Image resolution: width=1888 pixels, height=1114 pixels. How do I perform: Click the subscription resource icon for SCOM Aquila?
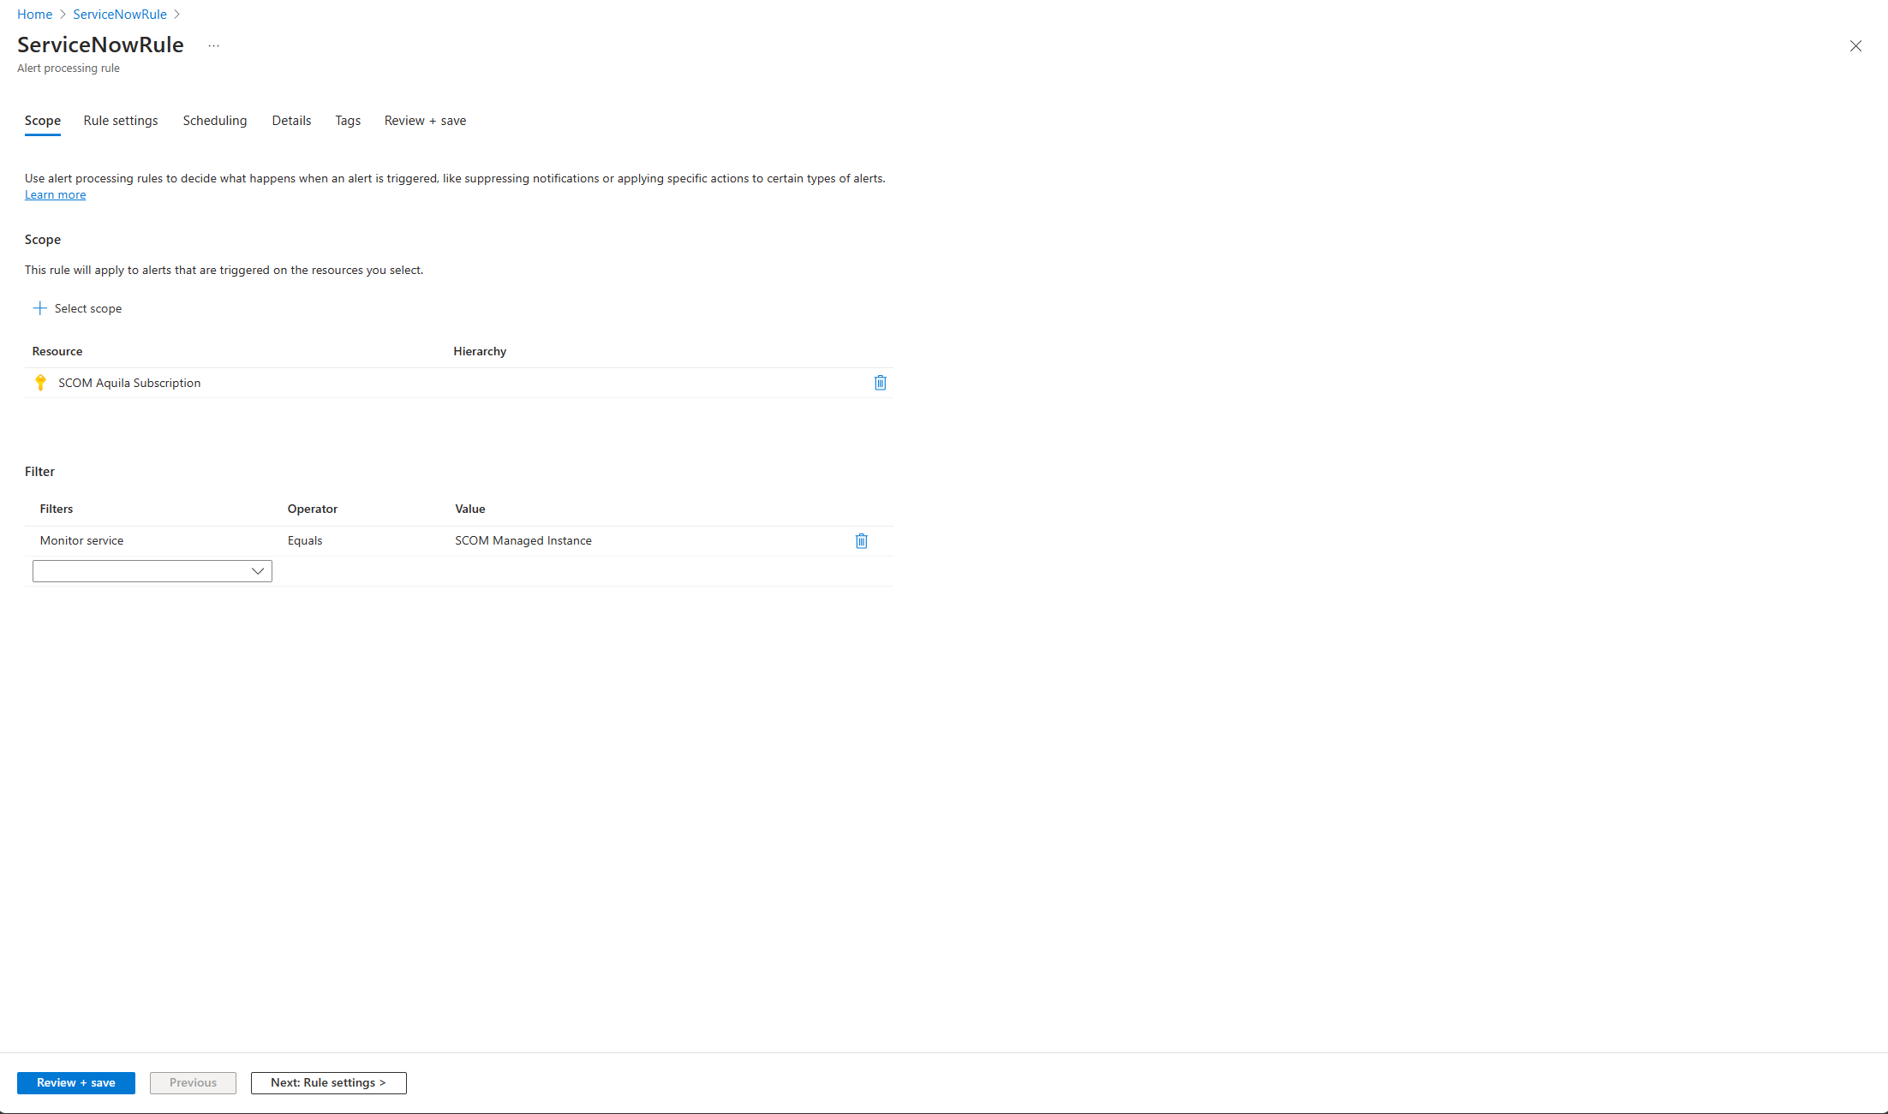pos(41,384)
